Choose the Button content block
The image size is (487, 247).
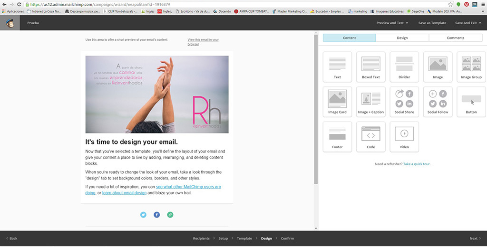(471, 102)
